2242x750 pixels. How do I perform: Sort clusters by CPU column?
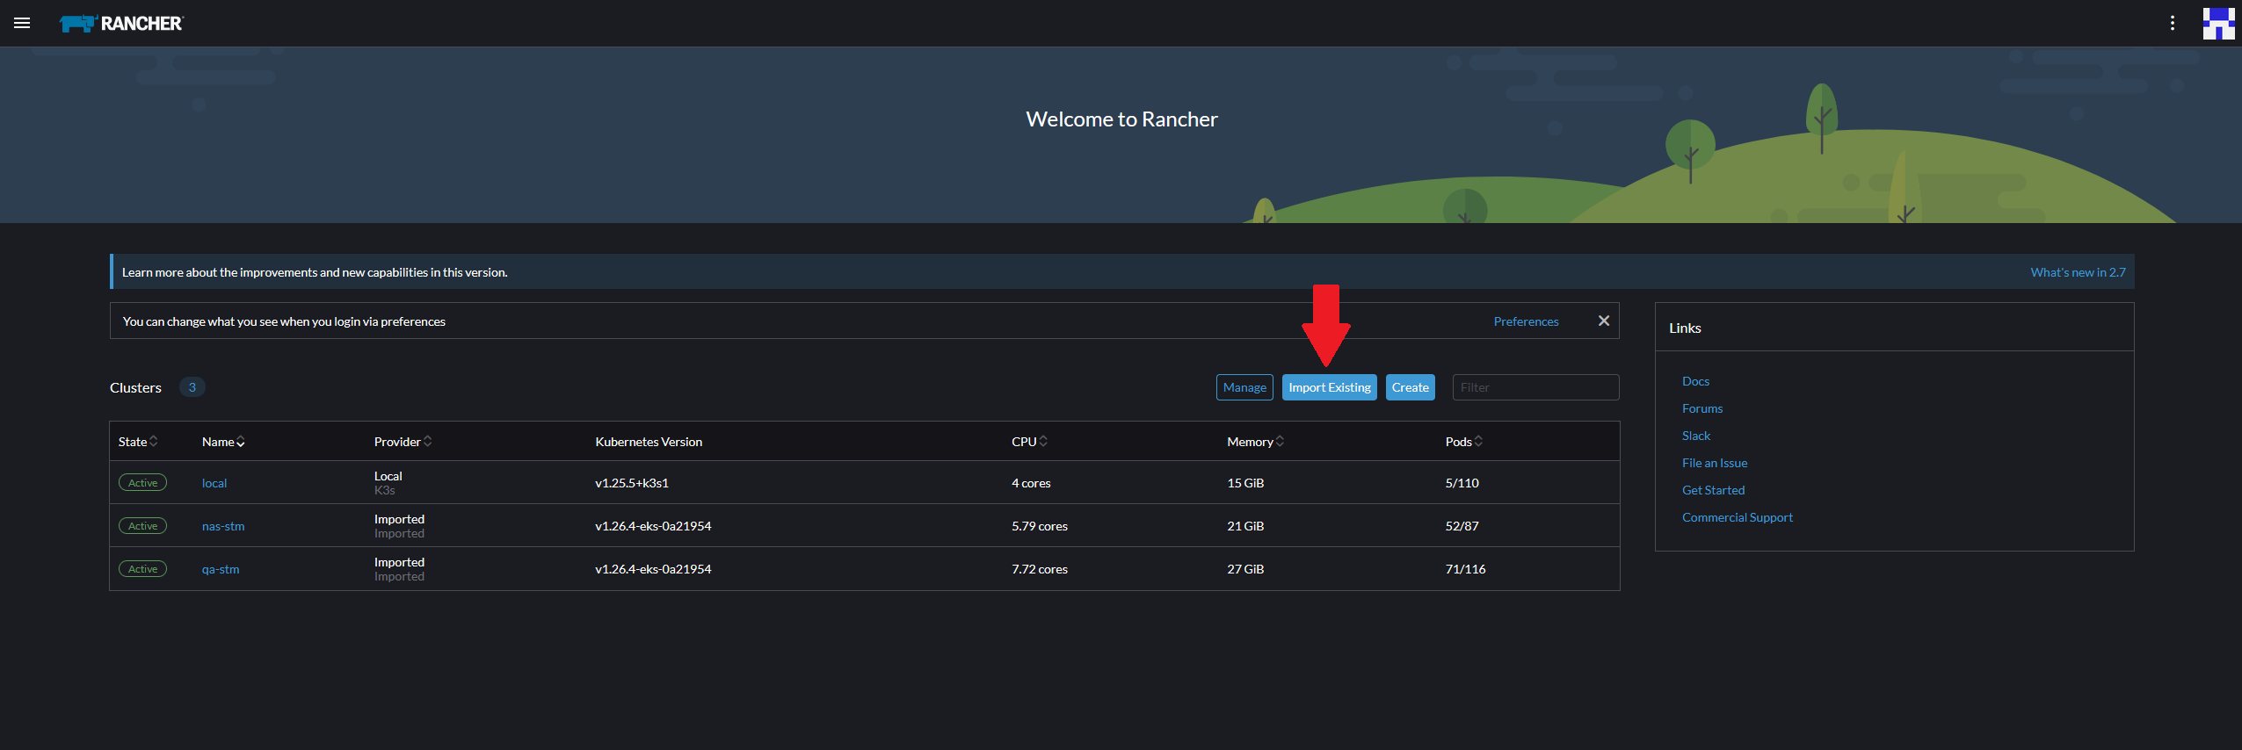pyautogui.click(x=1029, y=442)
